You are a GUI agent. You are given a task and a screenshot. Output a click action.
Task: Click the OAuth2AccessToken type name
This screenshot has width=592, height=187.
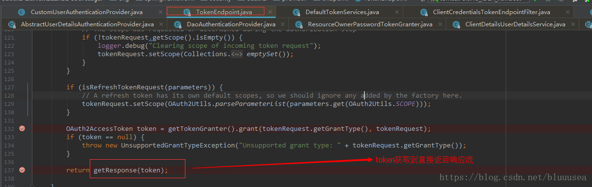click(100, 128)
